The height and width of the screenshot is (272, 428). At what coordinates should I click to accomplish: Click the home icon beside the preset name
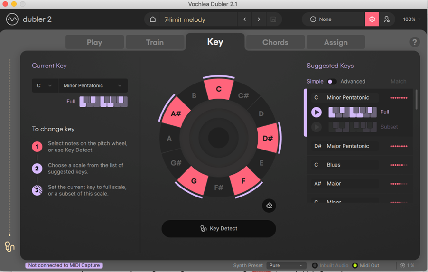click(153, 19)
